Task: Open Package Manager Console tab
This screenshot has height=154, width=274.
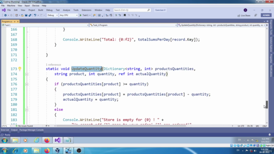Action: coord(31,130)
